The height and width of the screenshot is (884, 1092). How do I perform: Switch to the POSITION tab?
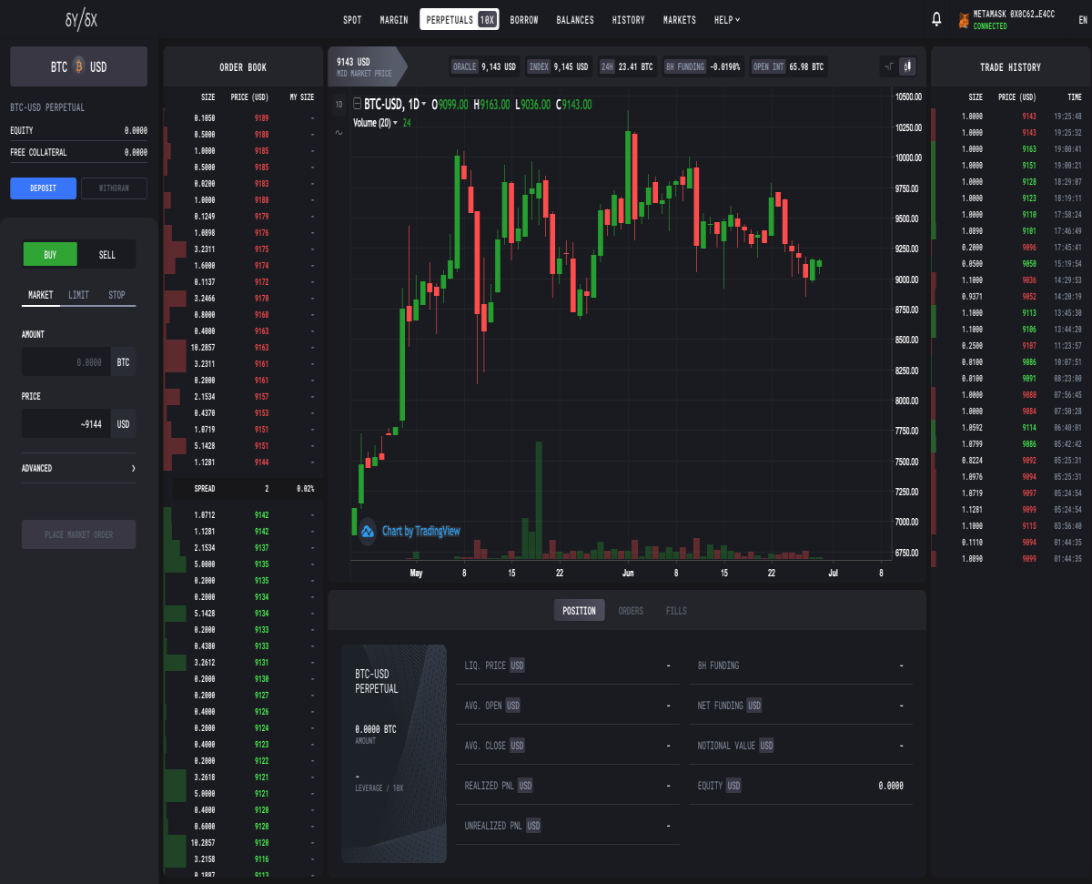coord(579,610)
